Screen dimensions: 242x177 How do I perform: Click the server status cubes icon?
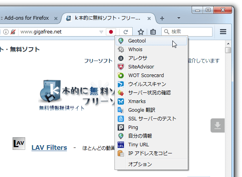[121, 93]
